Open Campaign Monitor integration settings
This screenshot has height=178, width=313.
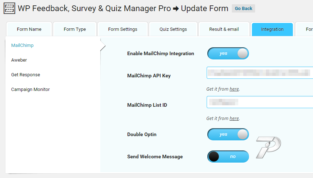(x=30, y=90)
